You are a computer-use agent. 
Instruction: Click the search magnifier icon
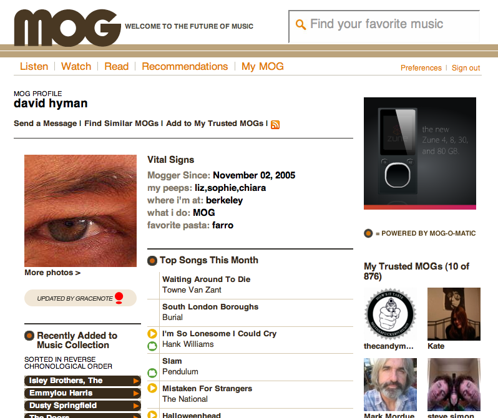pyautogui.click(x=300, y=24)
